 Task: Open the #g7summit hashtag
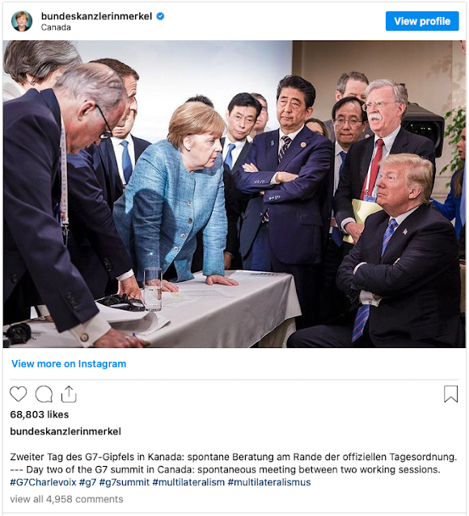[125, 482]
